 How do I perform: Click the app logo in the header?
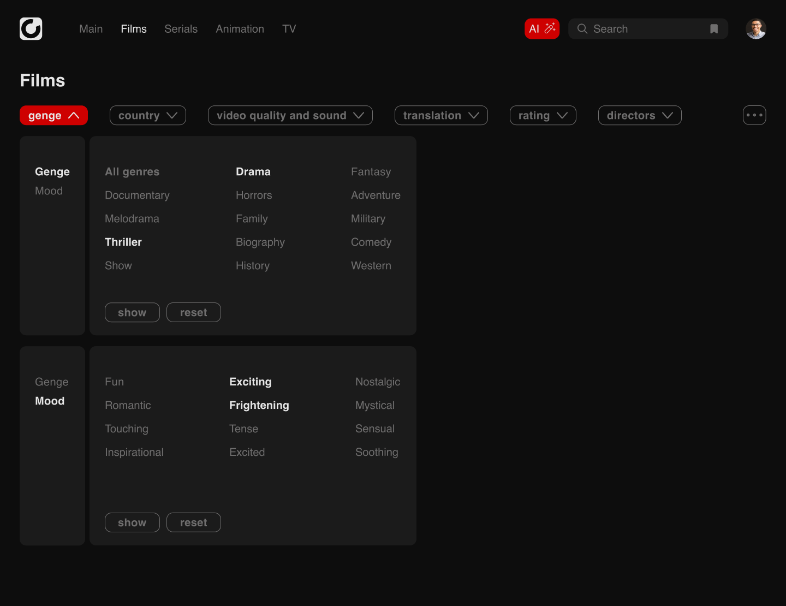pyautogui.click(x=31, y=29)
